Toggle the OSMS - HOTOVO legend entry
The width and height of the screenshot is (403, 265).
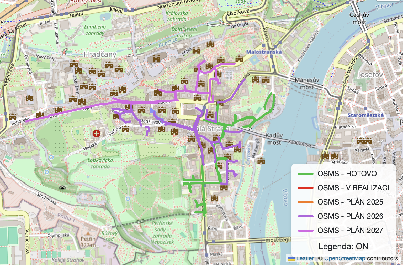point(347,174)
